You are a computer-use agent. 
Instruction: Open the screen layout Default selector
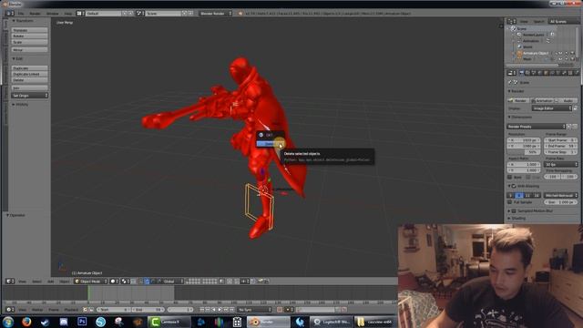103,14
